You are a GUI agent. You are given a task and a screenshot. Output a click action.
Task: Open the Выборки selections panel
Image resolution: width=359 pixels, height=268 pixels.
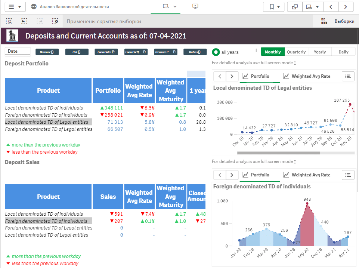coord(338,21)
